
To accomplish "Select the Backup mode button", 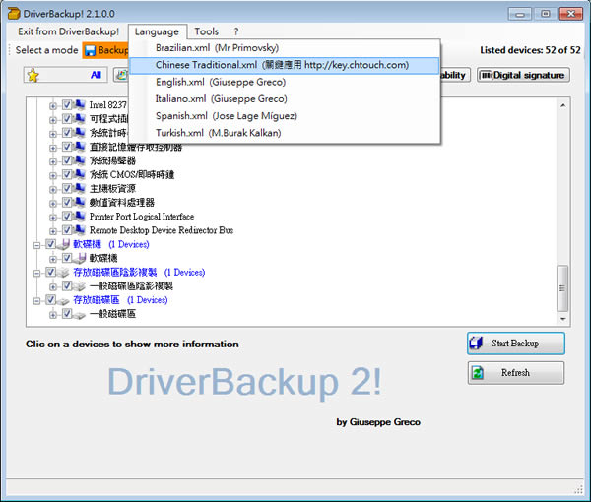I will click(x=105, y=50).
